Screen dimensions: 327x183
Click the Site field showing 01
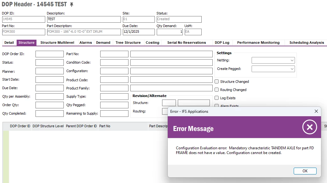139,19
